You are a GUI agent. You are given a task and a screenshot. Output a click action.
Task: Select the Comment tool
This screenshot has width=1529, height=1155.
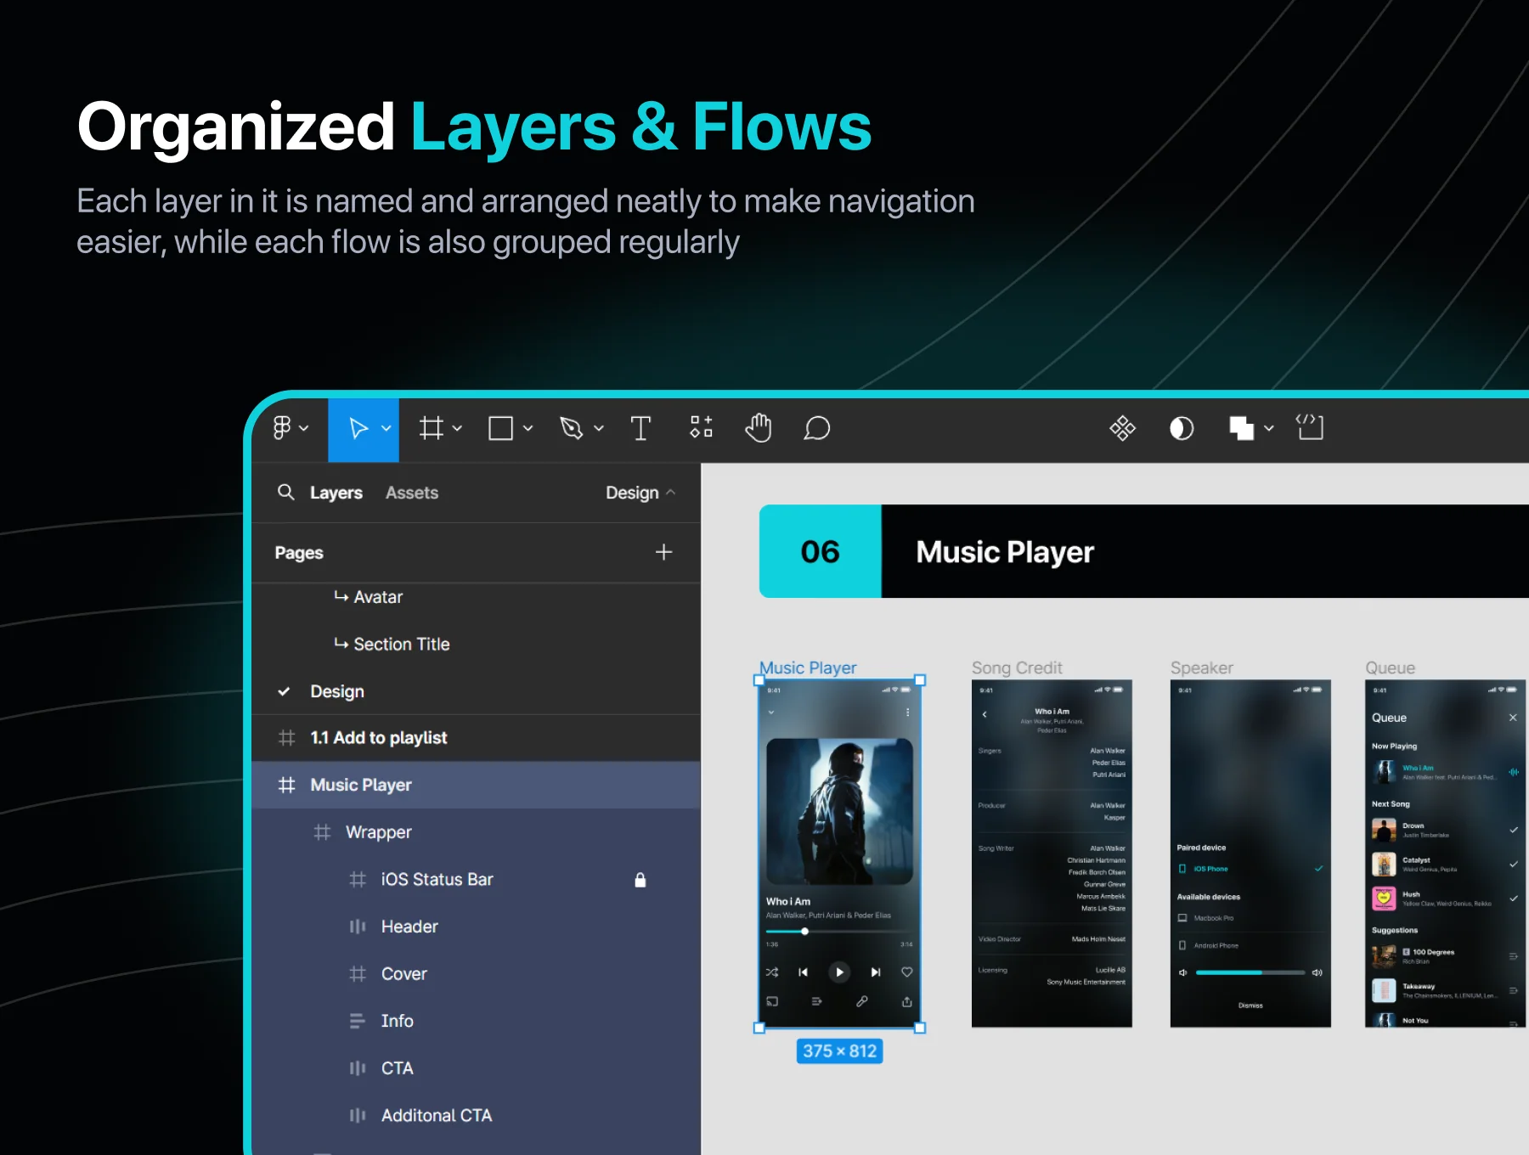[817, 428]
